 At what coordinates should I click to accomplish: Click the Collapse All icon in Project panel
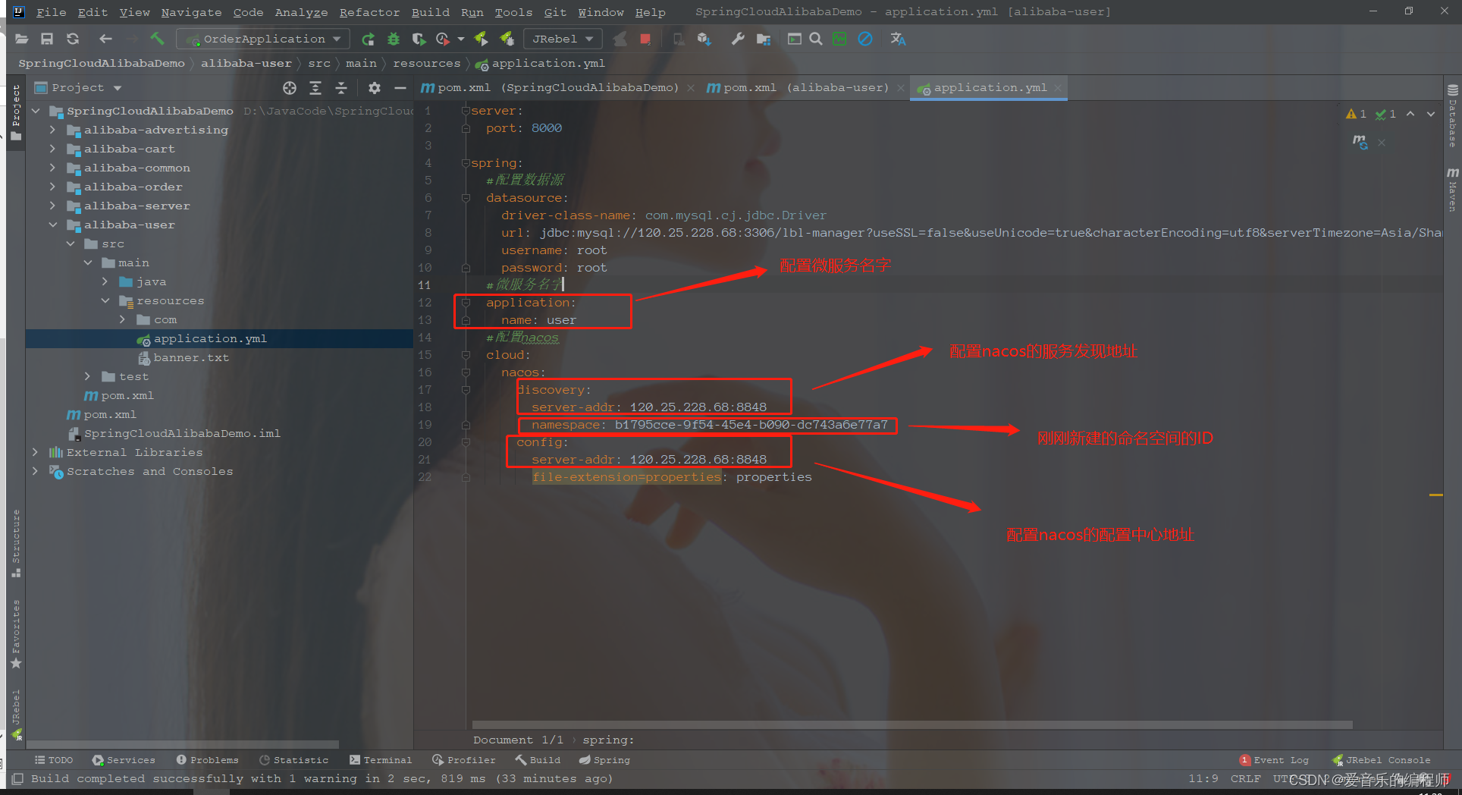tap(341, 88)
